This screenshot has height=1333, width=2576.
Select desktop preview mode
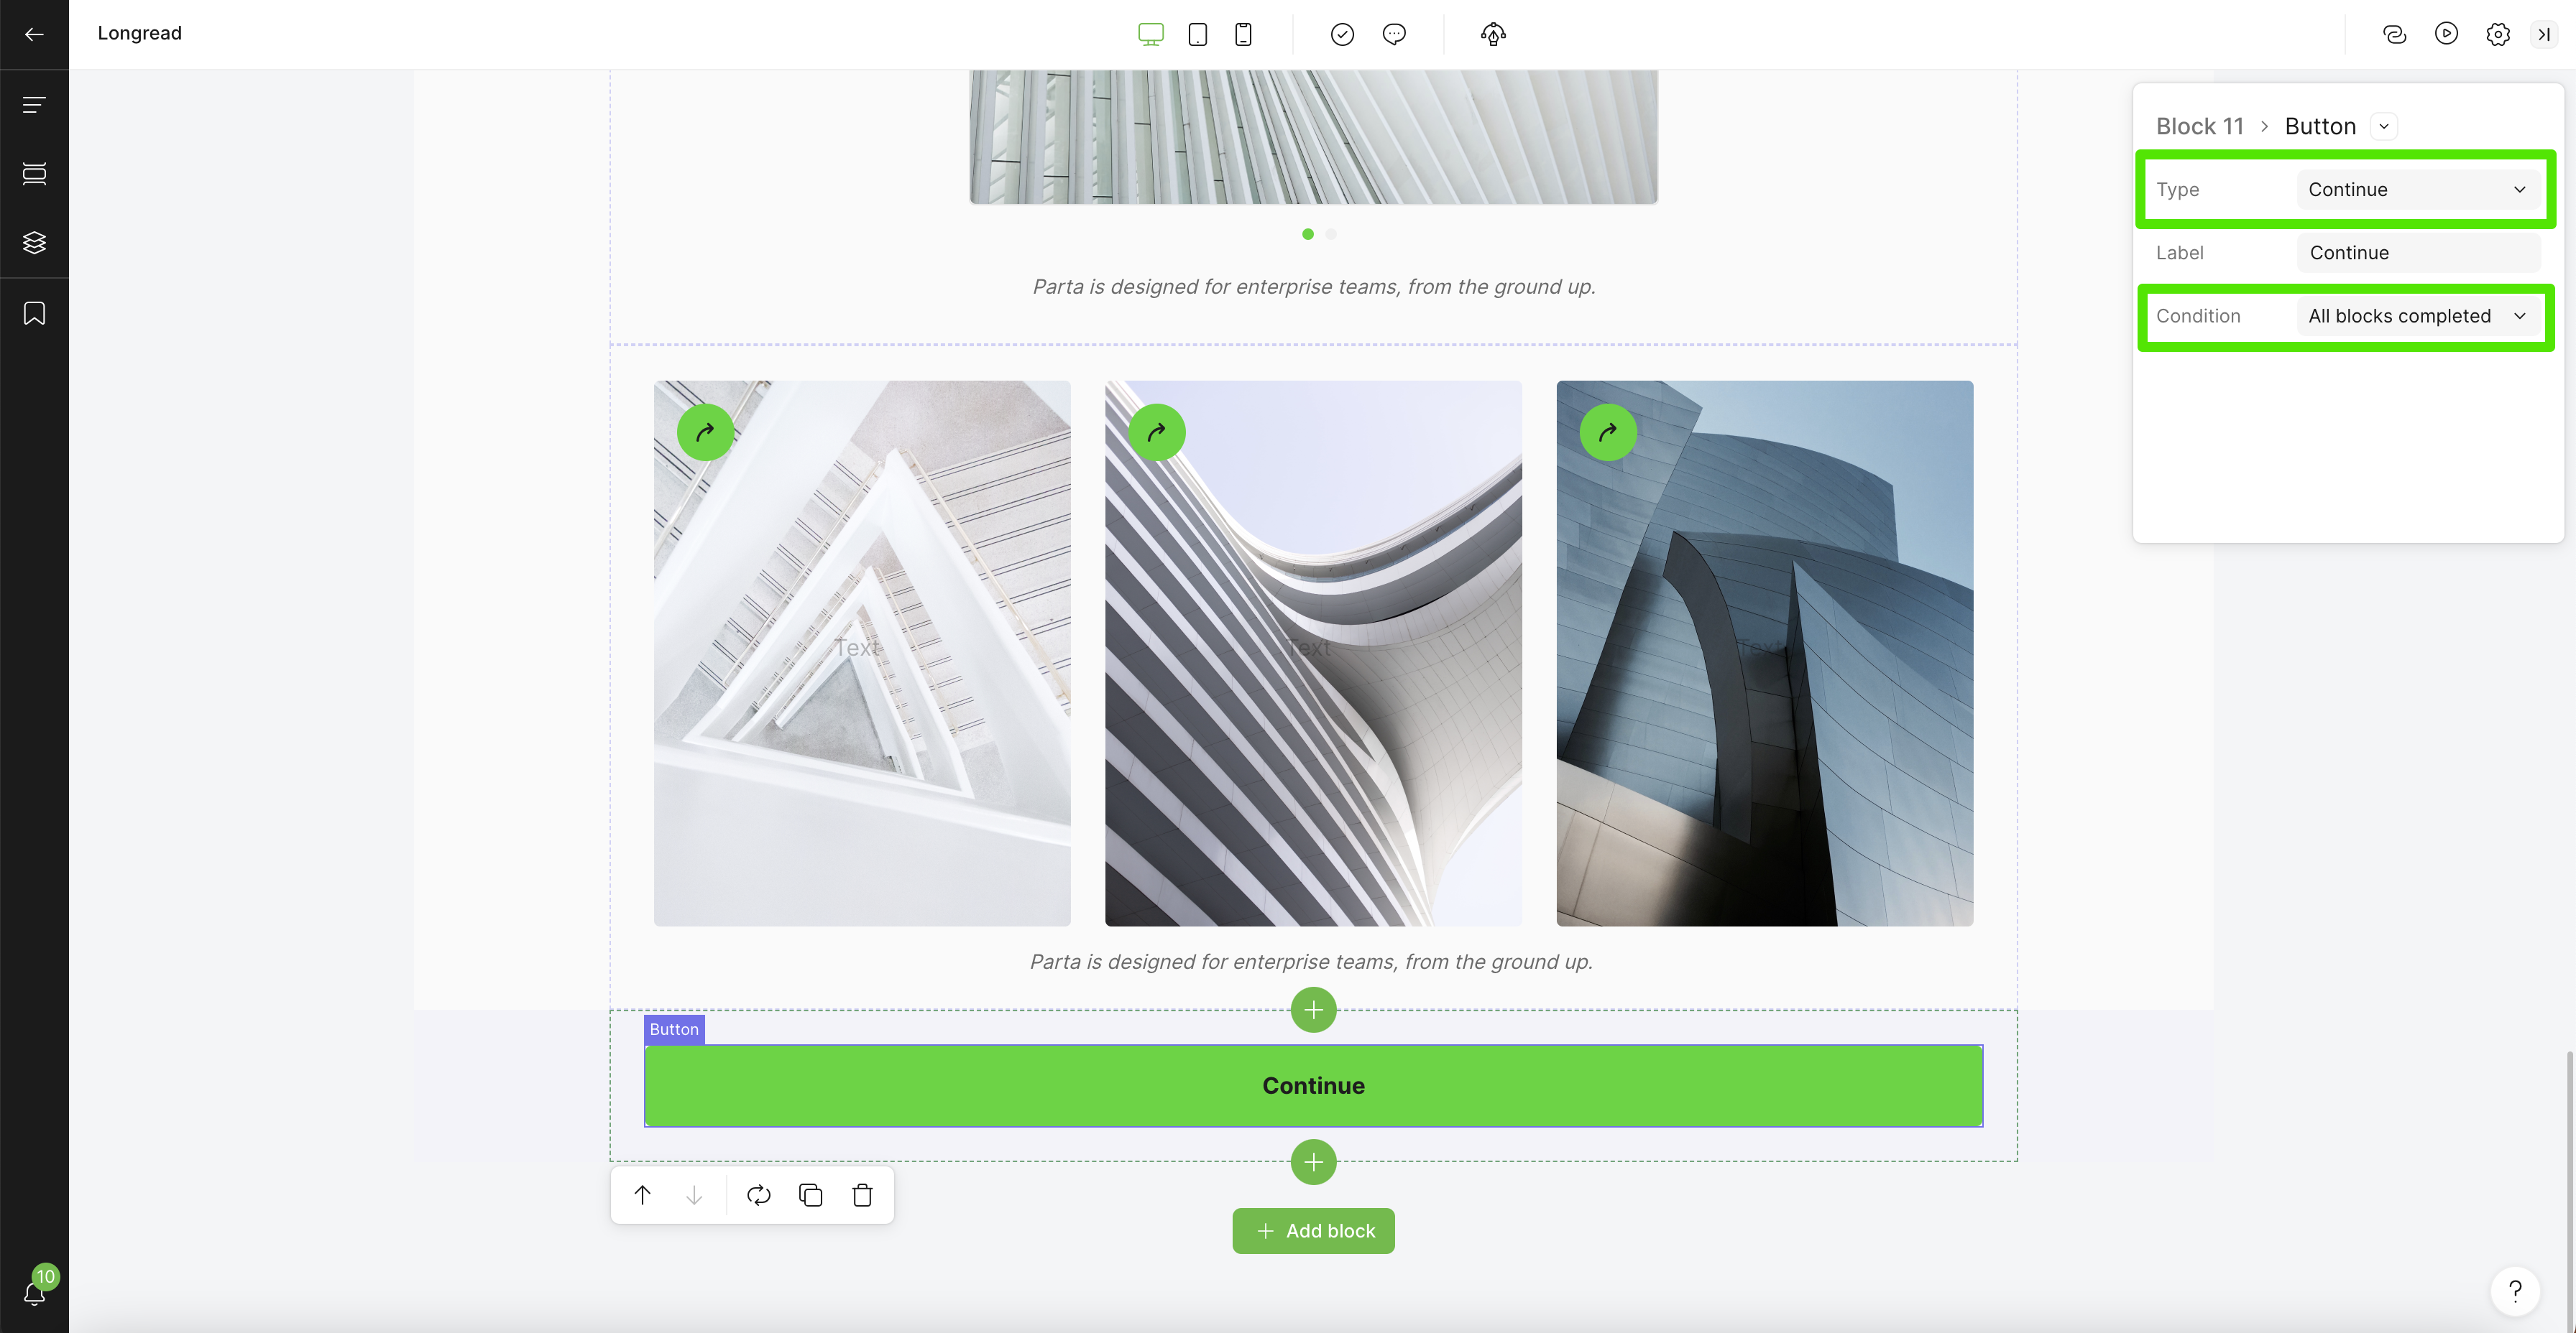tap(1151, 34)
